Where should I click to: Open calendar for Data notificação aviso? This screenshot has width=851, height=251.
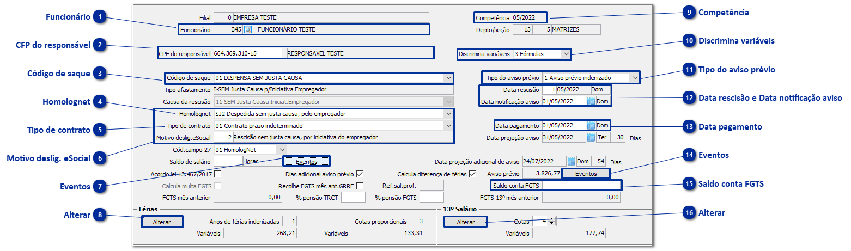(x=591, y=101)
